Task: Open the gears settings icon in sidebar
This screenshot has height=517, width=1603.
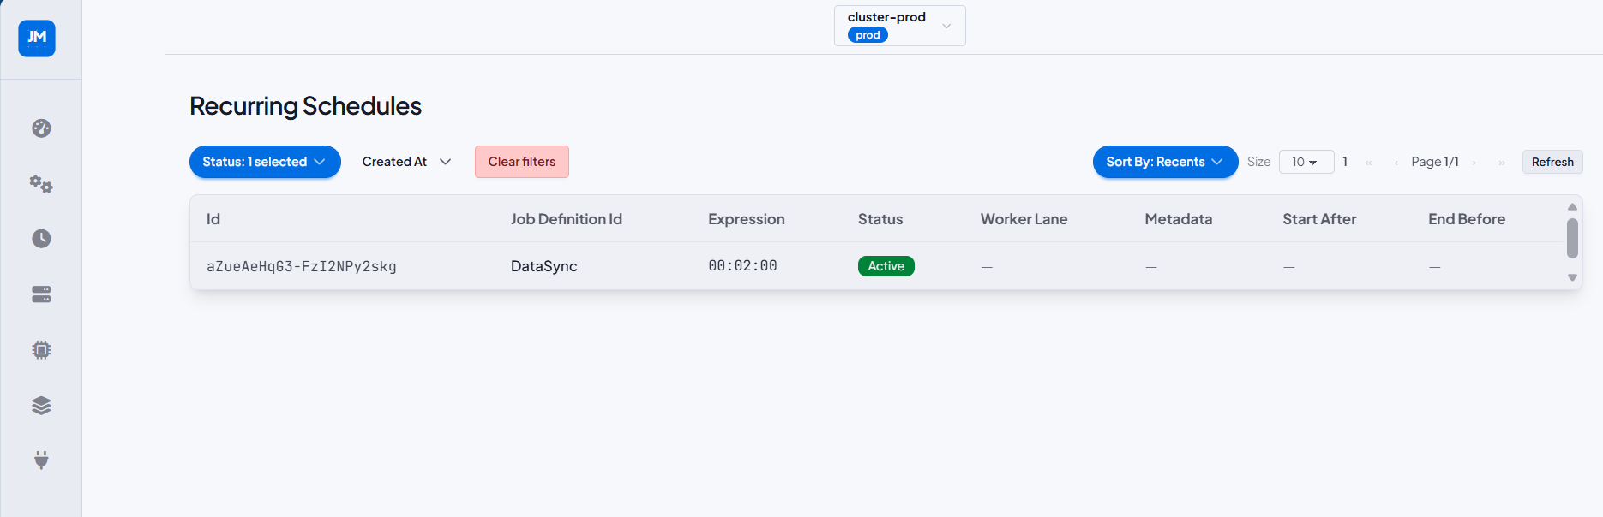Action: pyautogui.click(x=41, y=183)
